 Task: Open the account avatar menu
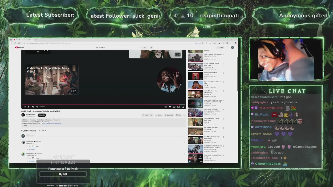pos(232,48)
